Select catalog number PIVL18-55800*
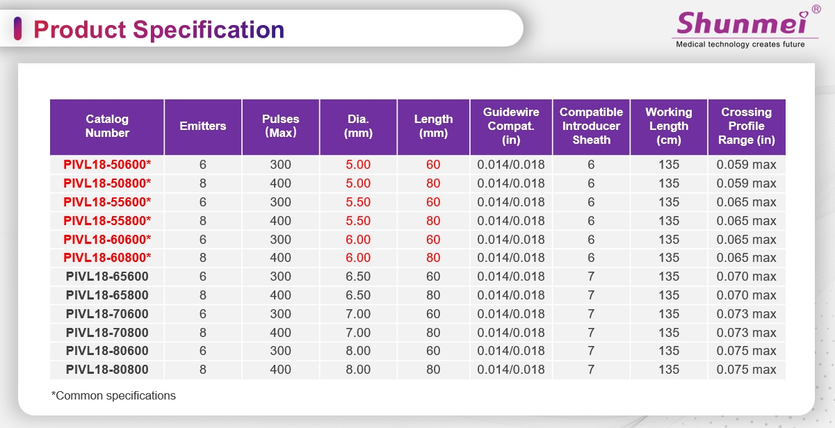Screen dimensions: 835x428 point(107,221)
